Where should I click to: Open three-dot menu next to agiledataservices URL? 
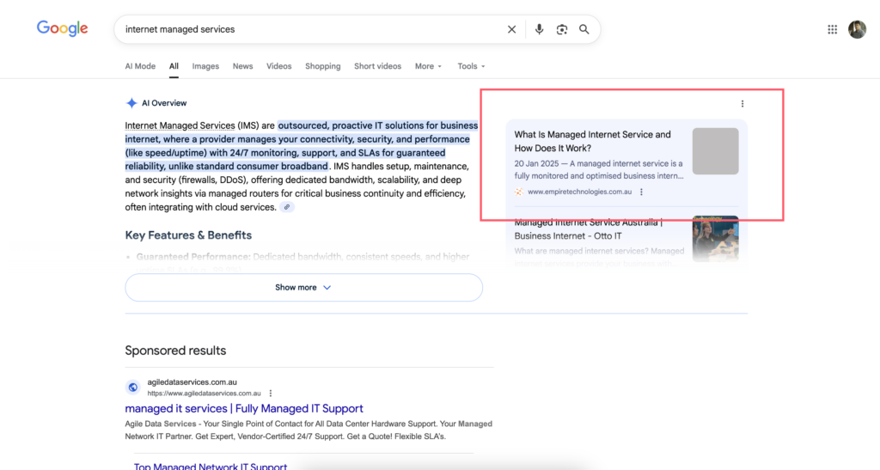271,394
